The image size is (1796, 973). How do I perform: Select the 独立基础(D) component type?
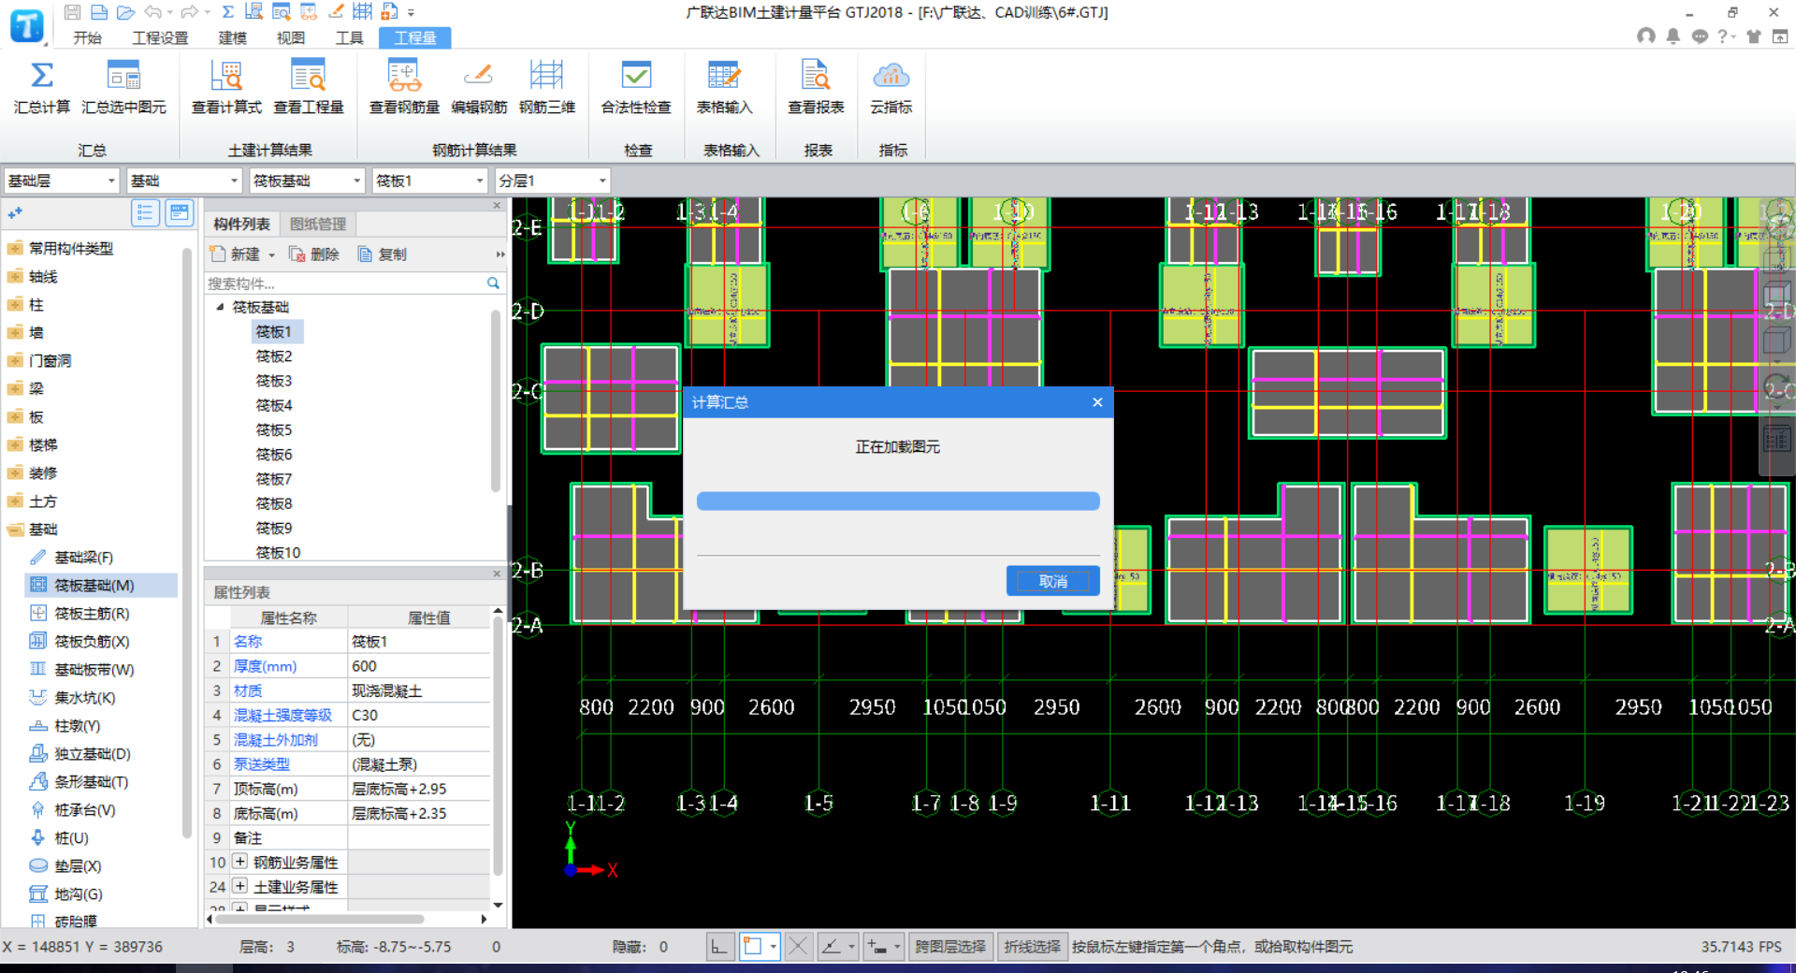(x=92, y=754)
